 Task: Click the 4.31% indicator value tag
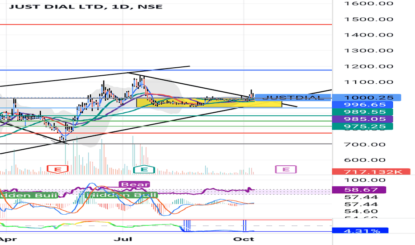(x=360, y=231)
